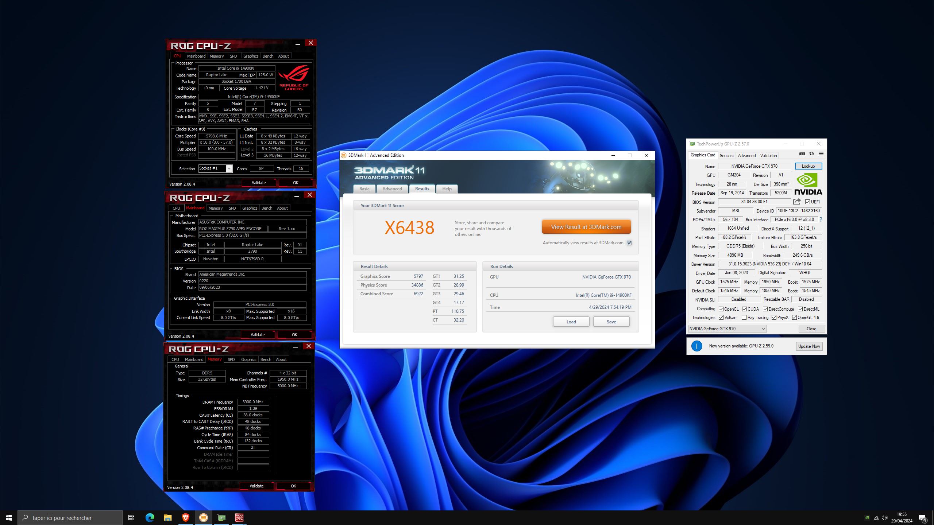Screen dimensions: 934x525
Task: Toggle the DirectCompute checkbox
Action: click(x=765, y=309)
